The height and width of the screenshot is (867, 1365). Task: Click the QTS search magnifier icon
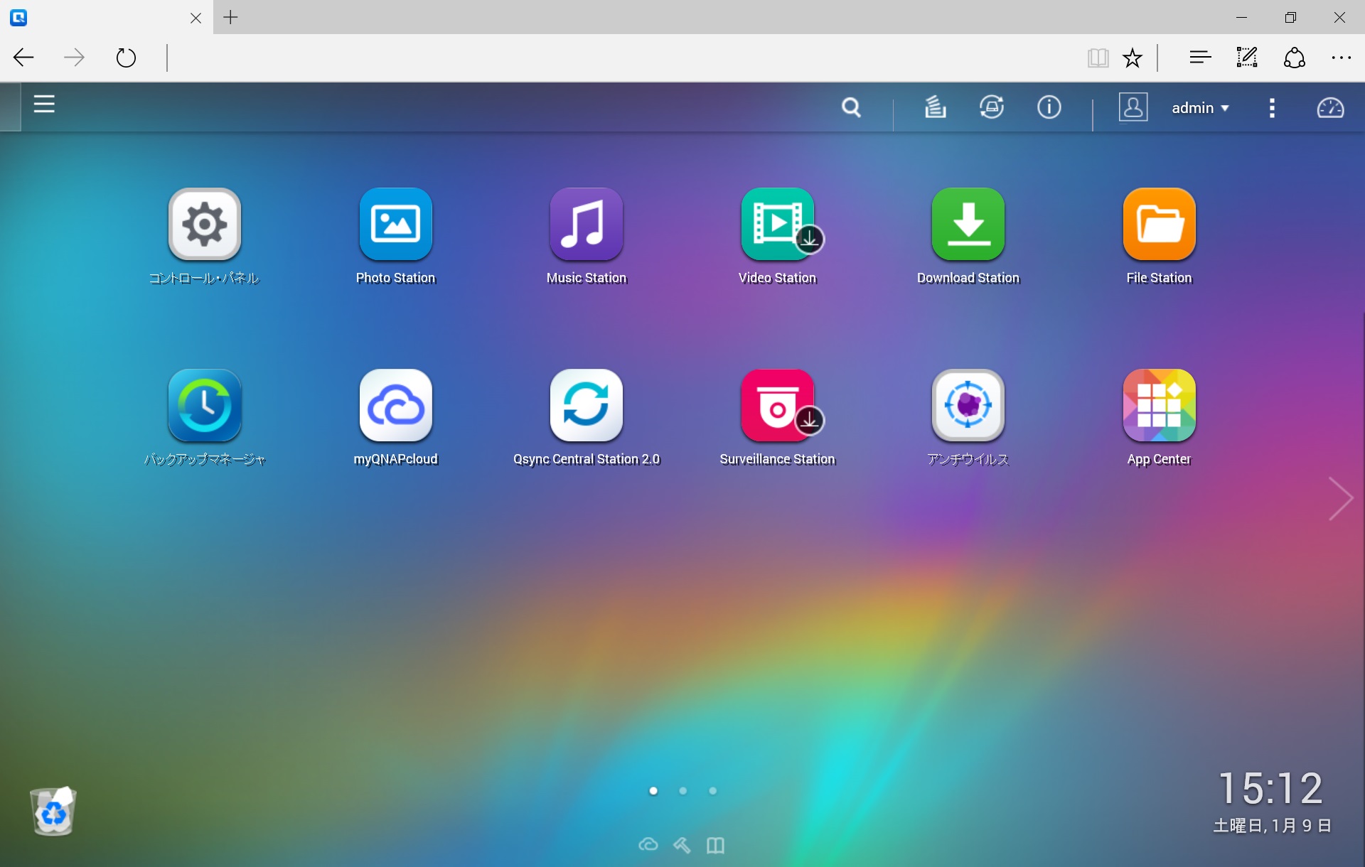(x=851, y=107)
